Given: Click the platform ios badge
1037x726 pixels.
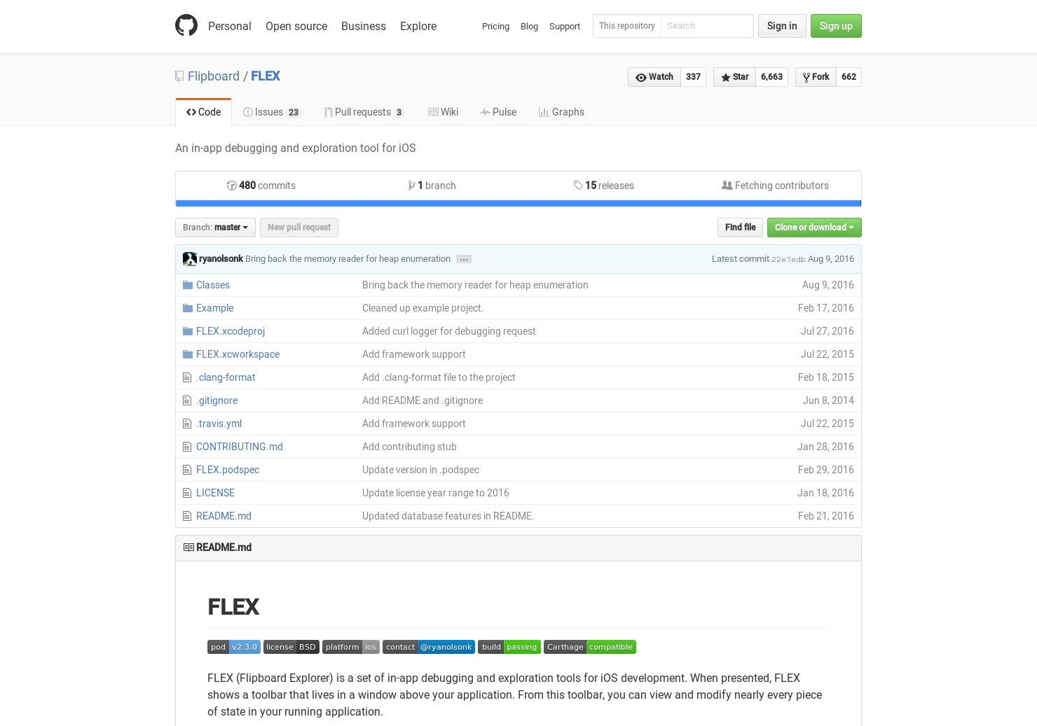Looking at the screenshot, I should [351, 647].
